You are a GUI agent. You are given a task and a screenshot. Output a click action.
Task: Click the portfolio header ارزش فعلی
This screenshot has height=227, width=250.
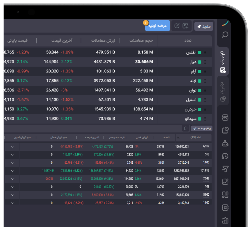[x=142, y=138]
